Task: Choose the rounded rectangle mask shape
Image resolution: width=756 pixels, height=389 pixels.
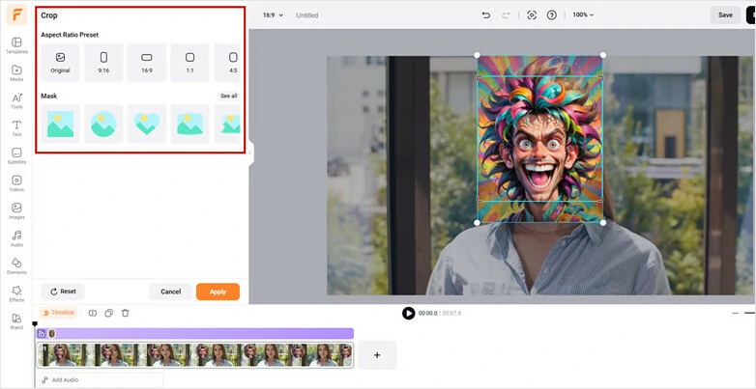Action: 189,125
